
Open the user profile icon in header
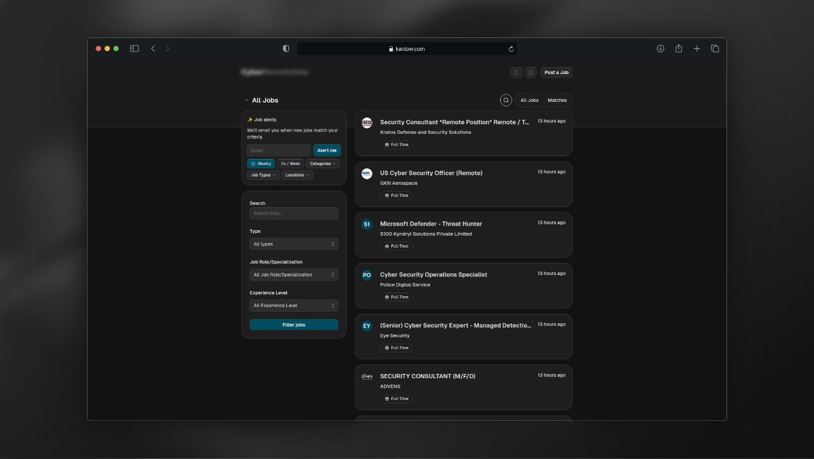coord(516,73)
